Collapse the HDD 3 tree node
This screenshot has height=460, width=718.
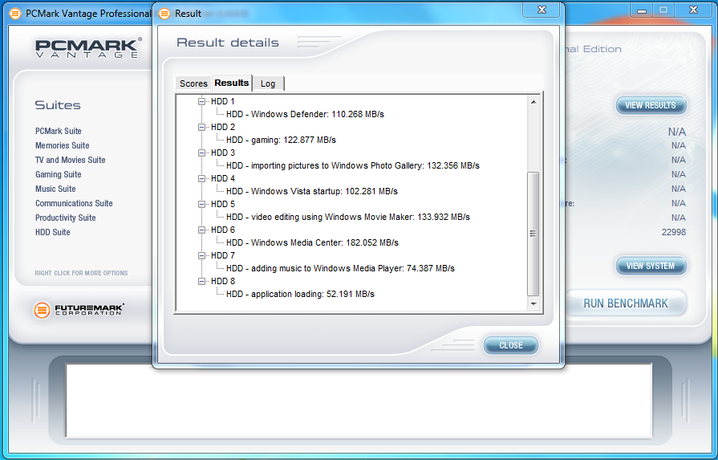point(201,153)
